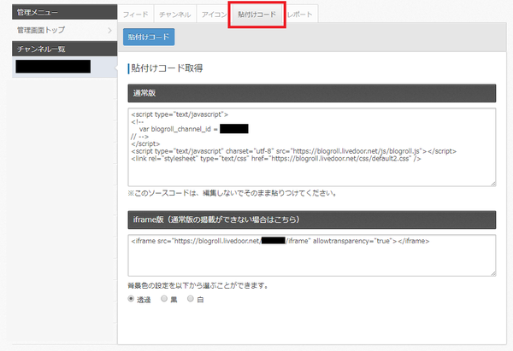Open the アイコン tab
The width and height of the screenshot is (513, 351).
point(214,15)
